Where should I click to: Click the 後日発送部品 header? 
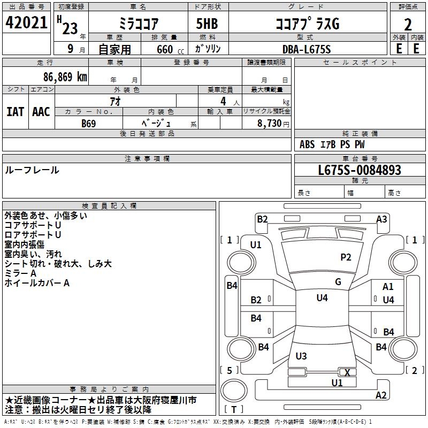147,133
